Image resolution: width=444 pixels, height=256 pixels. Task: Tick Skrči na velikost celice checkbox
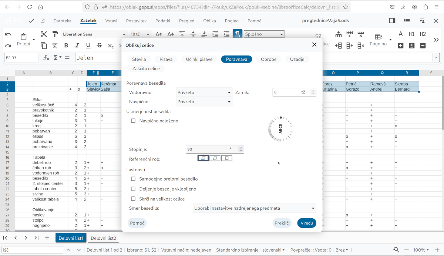coord(133,199)
